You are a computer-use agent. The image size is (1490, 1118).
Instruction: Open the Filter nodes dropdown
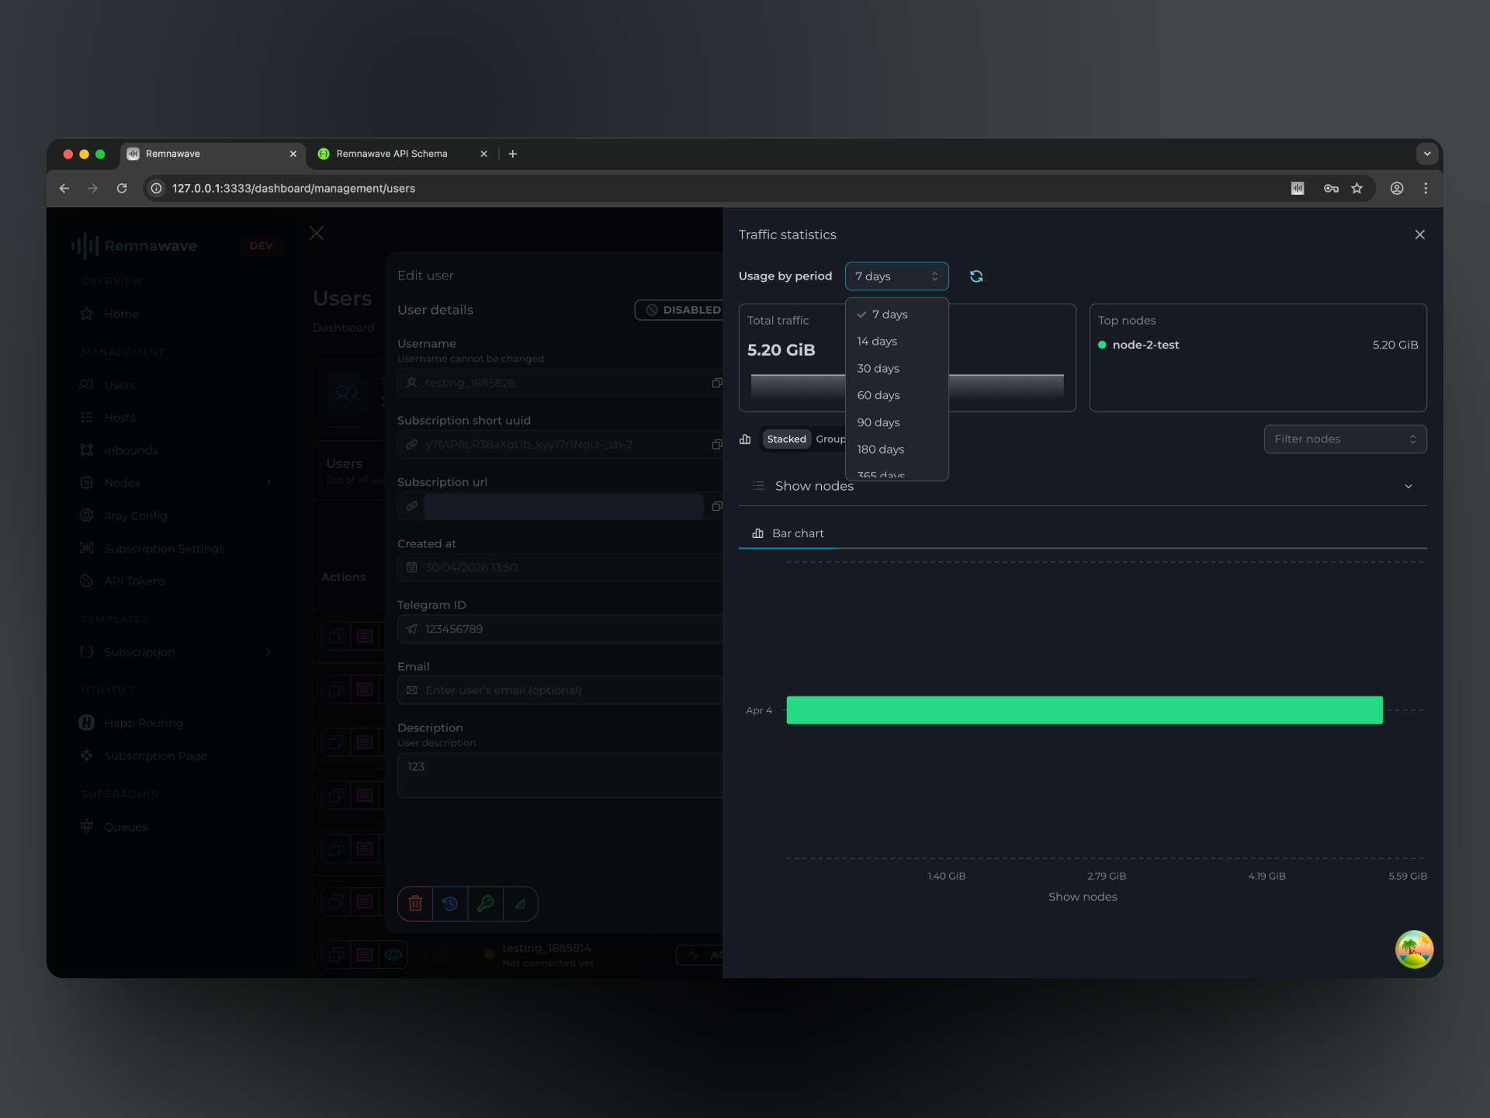[1345, 439]
